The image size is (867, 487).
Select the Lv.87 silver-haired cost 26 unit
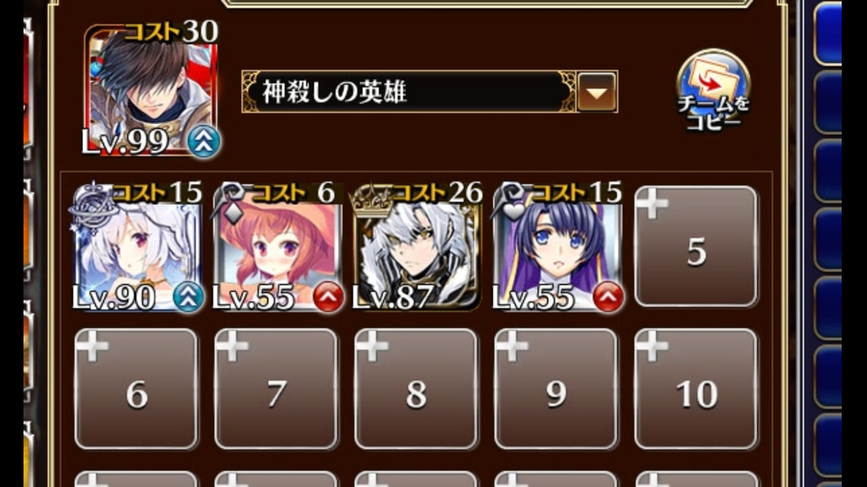[x=416, y=247]
